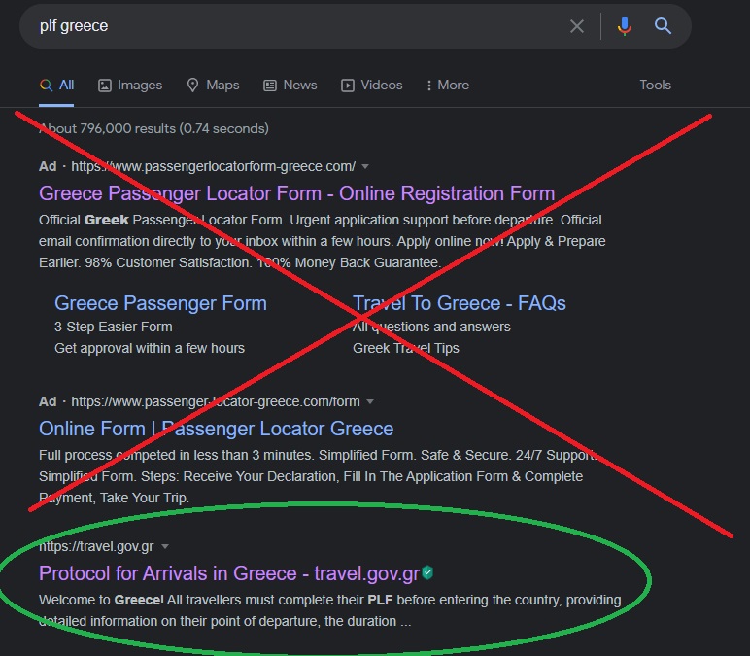Click the passengerlocatorform-greece.com ad URL text
Image resolution: width=750 pixels, height=656 pixels.
[214, 166]
